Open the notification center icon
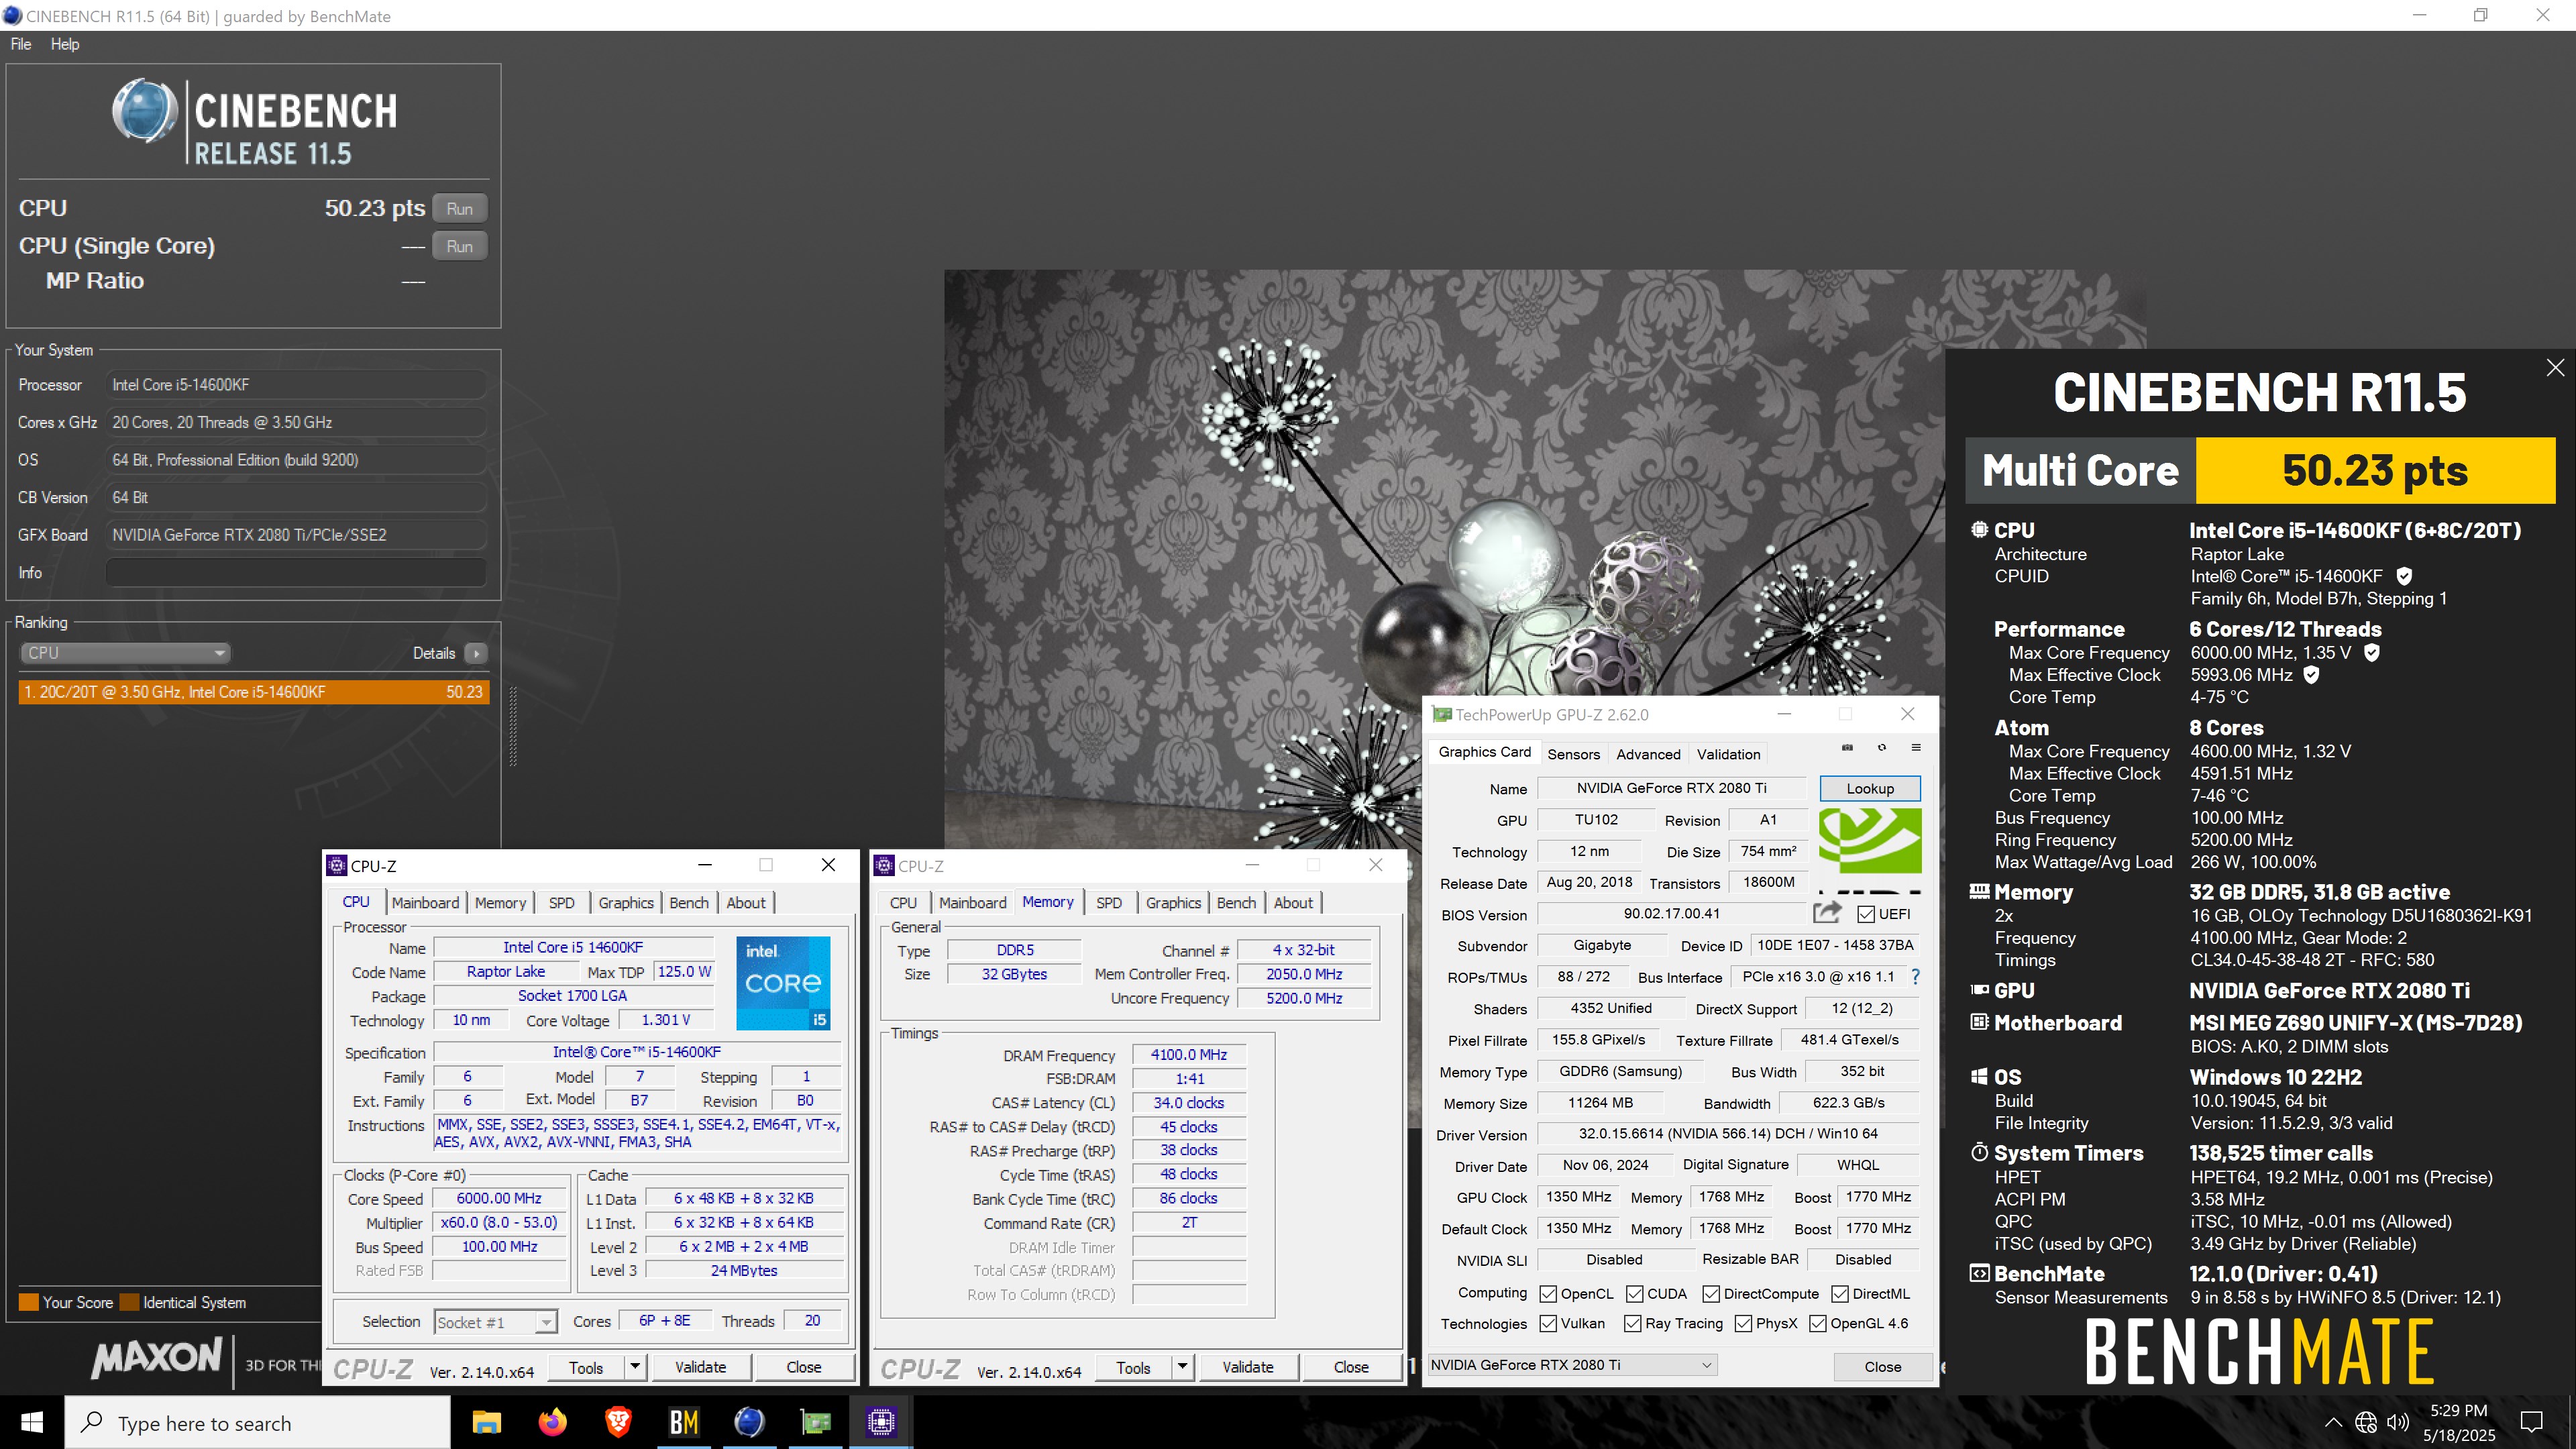 pos(2531,1422)
